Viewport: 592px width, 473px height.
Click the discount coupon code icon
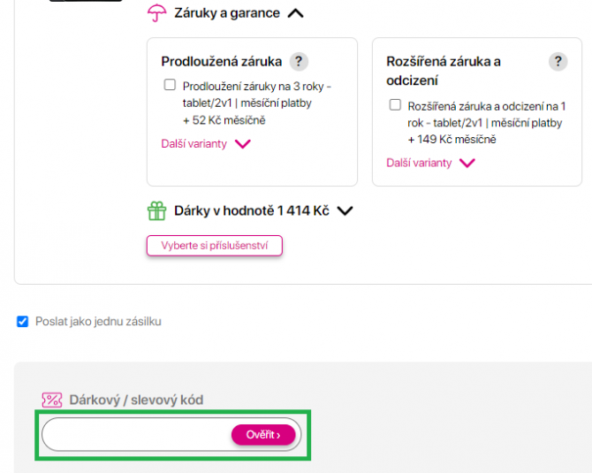click(52, 400)
